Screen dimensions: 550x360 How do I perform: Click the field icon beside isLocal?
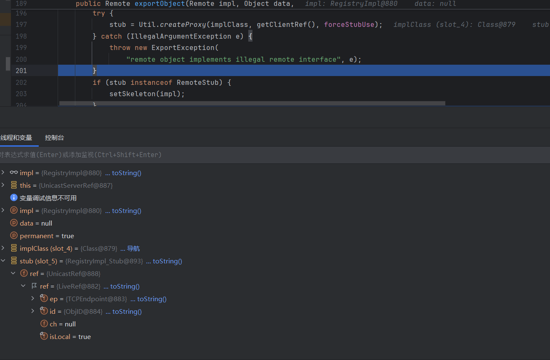coord(44,336)
